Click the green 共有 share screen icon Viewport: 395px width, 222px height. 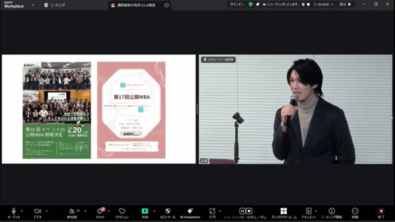click(145, 211)
